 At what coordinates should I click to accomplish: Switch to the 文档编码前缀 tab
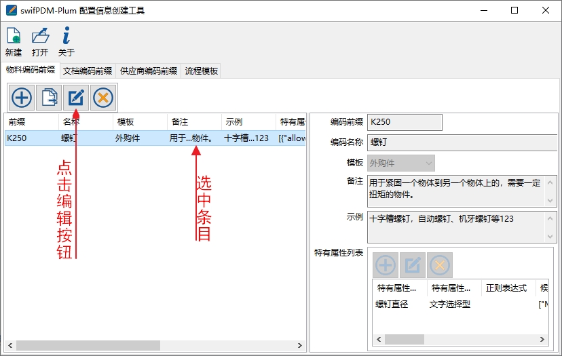coord(88,71)
